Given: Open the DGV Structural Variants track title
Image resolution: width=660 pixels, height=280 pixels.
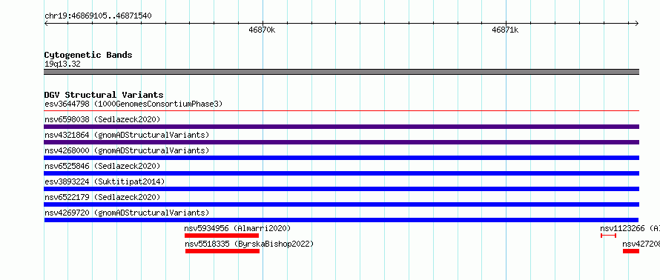Looking at the screenshot, I should click(104, 95).
